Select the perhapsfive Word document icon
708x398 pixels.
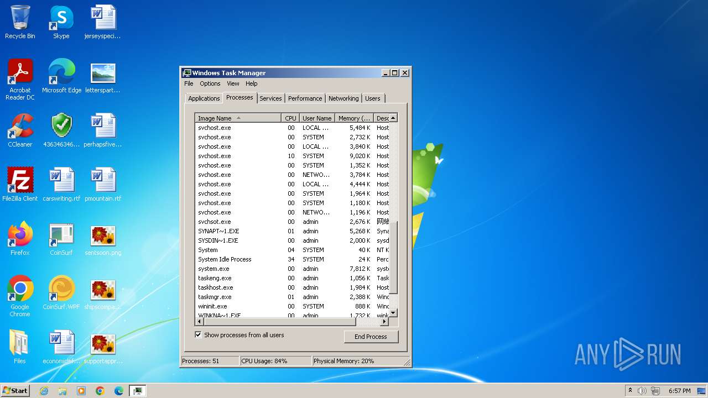[103, 130]
